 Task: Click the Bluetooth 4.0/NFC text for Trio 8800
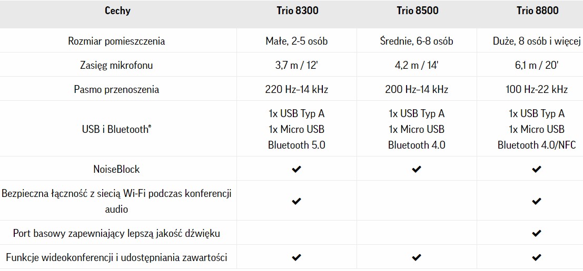pos(537,145)
